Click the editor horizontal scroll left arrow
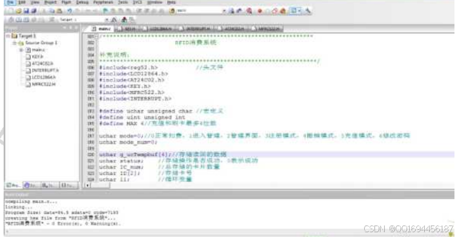Screen dimensions: 466x237 click(87, 185)
